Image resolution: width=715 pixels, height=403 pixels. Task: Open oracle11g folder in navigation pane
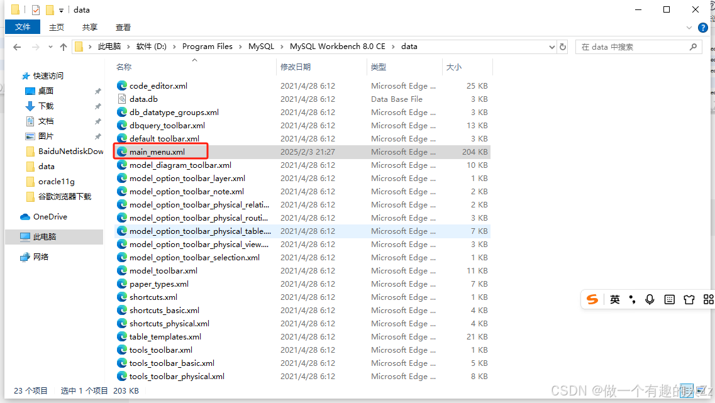click(x=56, y=182)
